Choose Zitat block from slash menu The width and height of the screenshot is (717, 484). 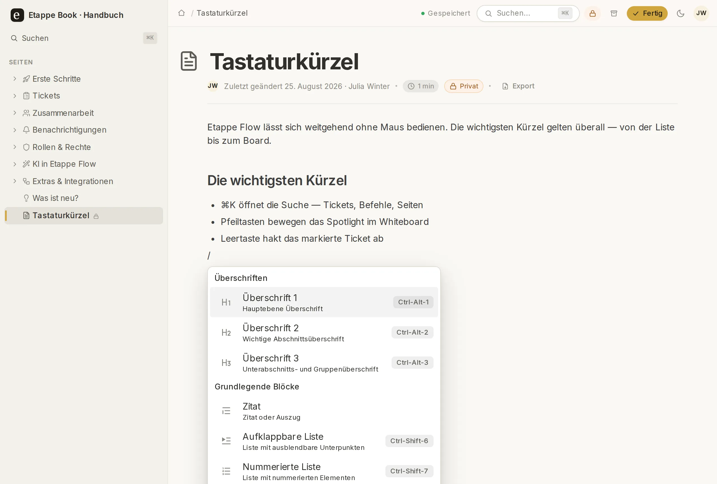pos(324,411)
